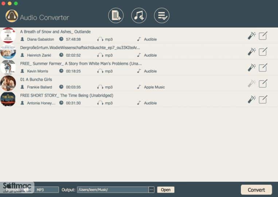The image size is (278, 197).
Task: Click the /Users/leem/Music/ output path field
Action: pos(113,190)
